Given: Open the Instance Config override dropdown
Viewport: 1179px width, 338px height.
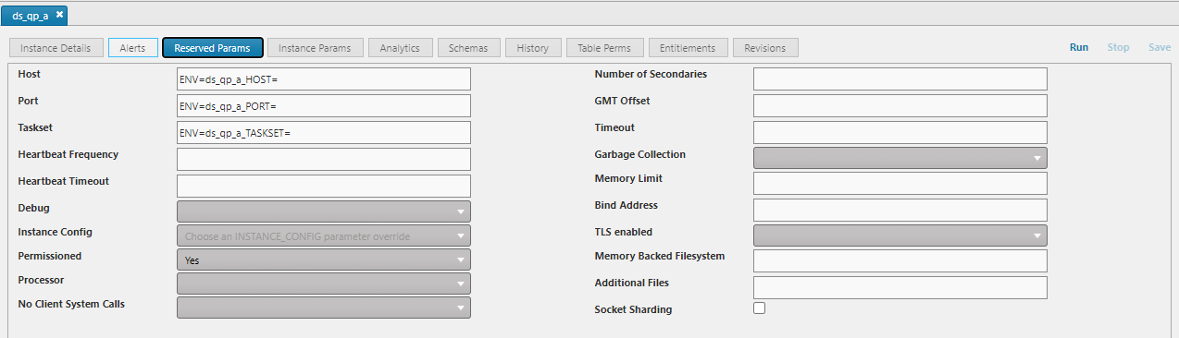Looking at the screenshot, I should coord(324,235).
